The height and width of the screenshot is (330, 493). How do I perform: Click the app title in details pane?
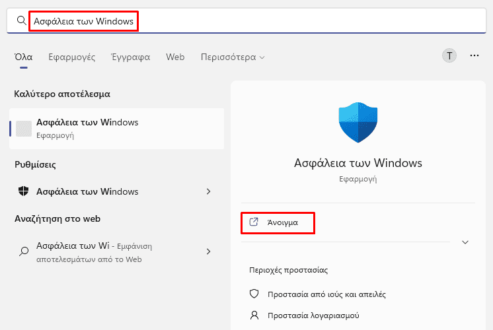(x=358, y=163)
